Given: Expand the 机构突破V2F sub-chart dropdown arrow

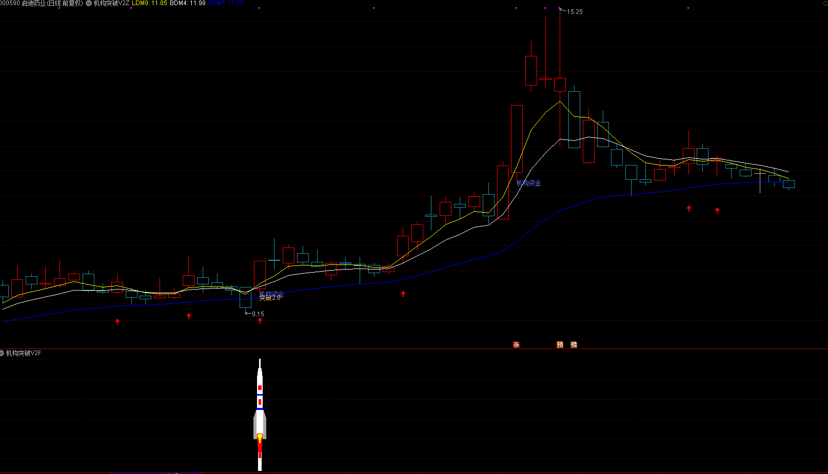Looking at the screenshot, I should [x=2, y=353].
